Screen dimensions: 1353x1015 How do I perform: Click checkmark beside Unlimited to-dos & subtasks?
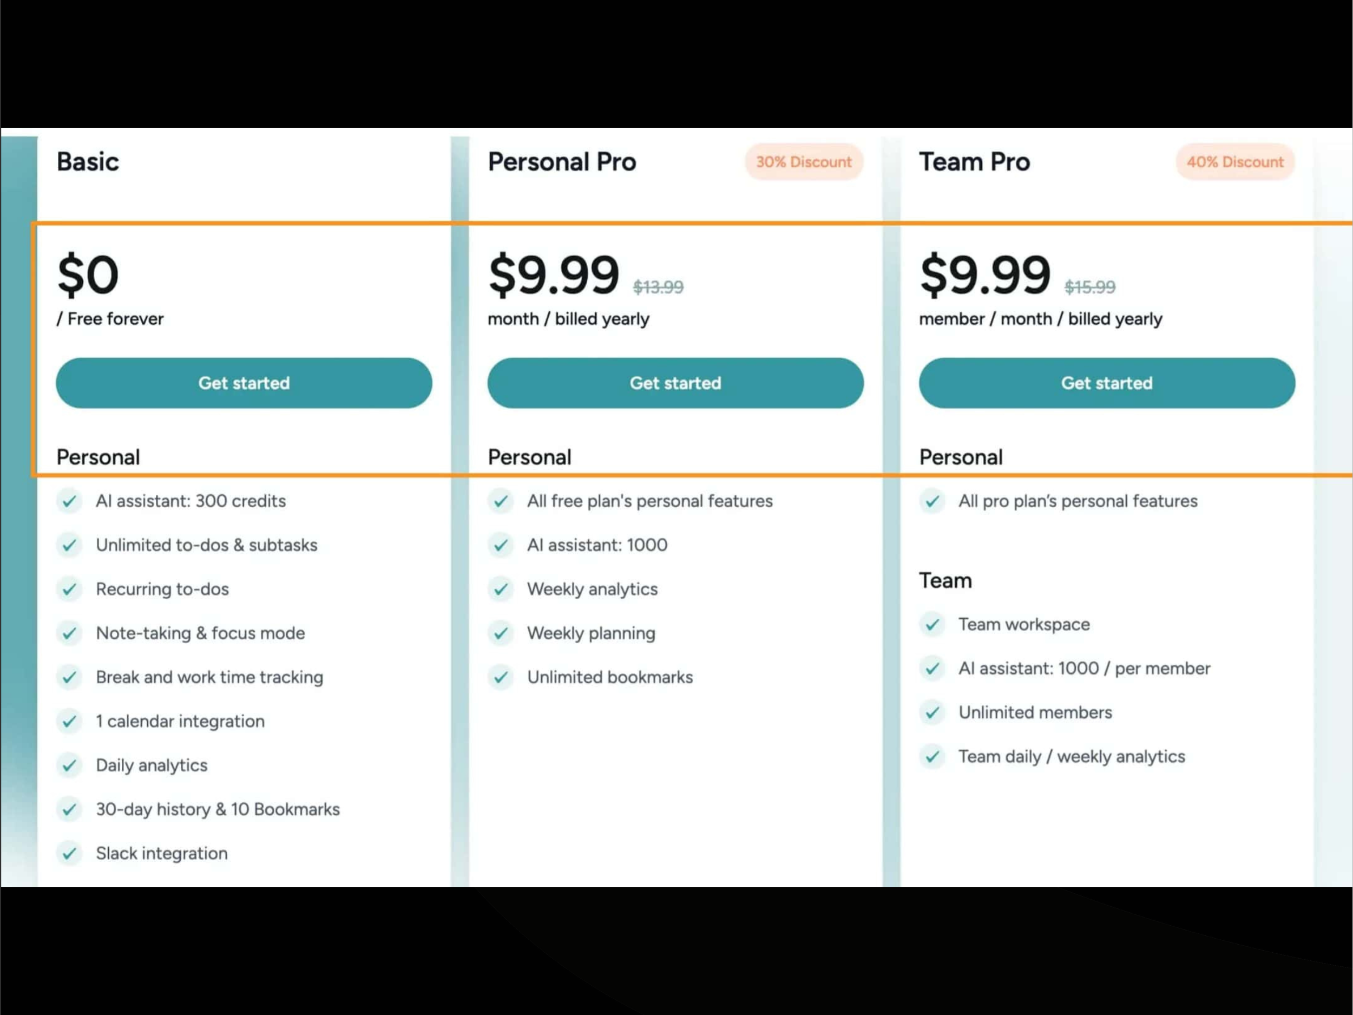(x=69, y=545)
